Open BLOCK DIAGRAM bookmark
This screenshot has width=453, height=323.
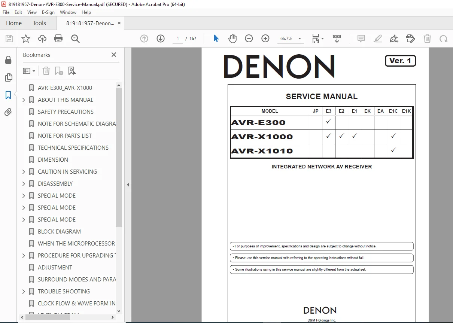click(x=59, y=232)
